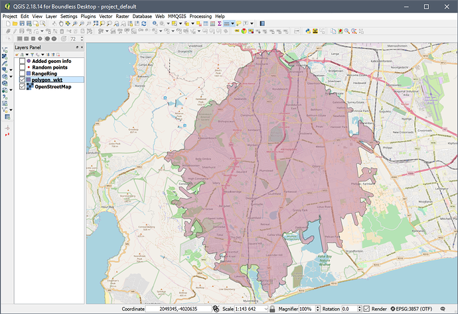458x314 pixels.
Task: Uncheck the OpenStreetMap layer
Action: (22, 87)
